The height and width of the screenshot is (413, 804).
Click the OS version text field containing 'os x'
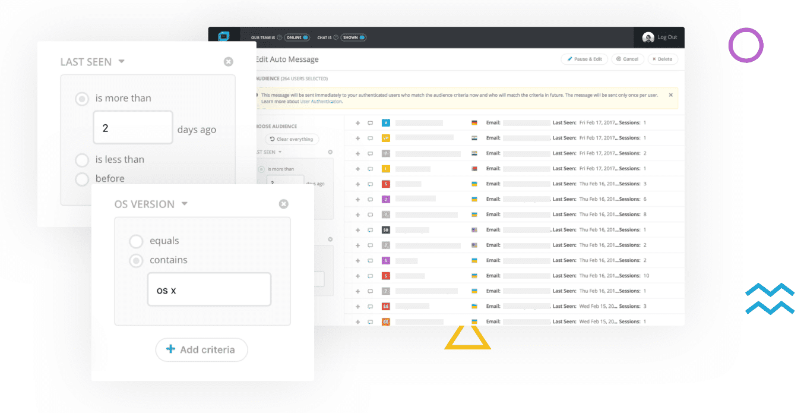(209, 290)
